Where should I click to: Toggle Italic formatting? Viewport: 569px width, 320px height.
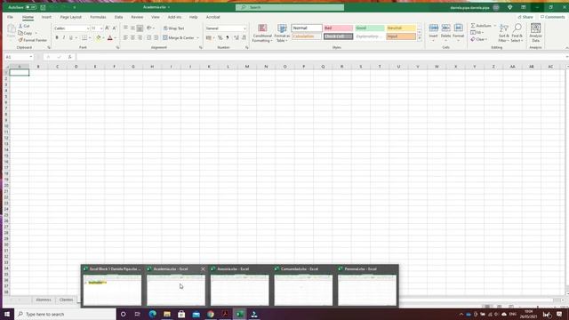[x=64, y=37]
